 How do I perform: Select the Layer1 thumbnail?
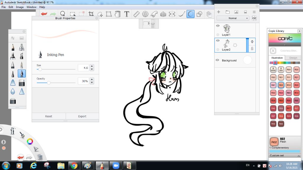226,29
